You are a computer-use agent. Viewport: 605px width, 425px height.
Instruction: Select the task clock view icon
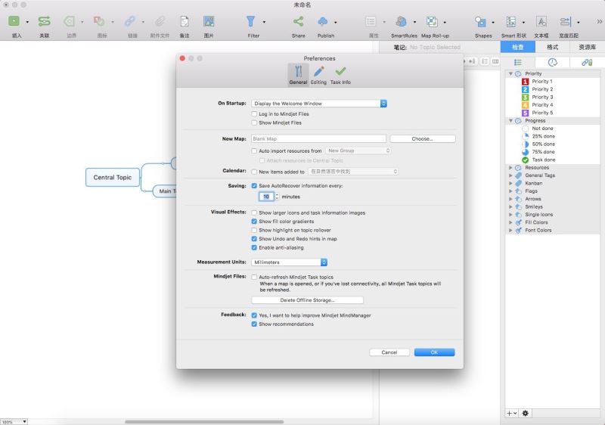[x=553, y=62]
